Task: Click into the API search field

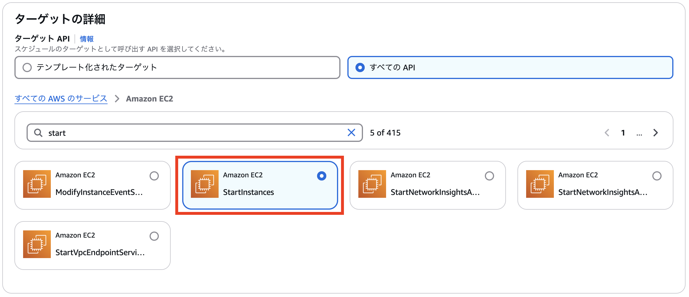Action: coord(195,133)
